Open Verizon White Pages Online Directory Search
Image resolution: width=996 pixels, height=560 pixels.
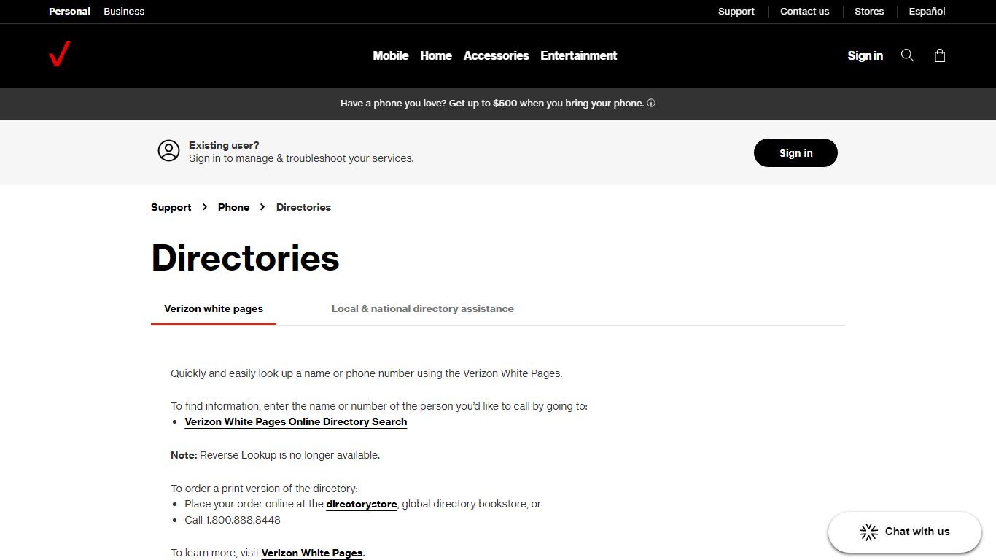click(x=296, y=422)
